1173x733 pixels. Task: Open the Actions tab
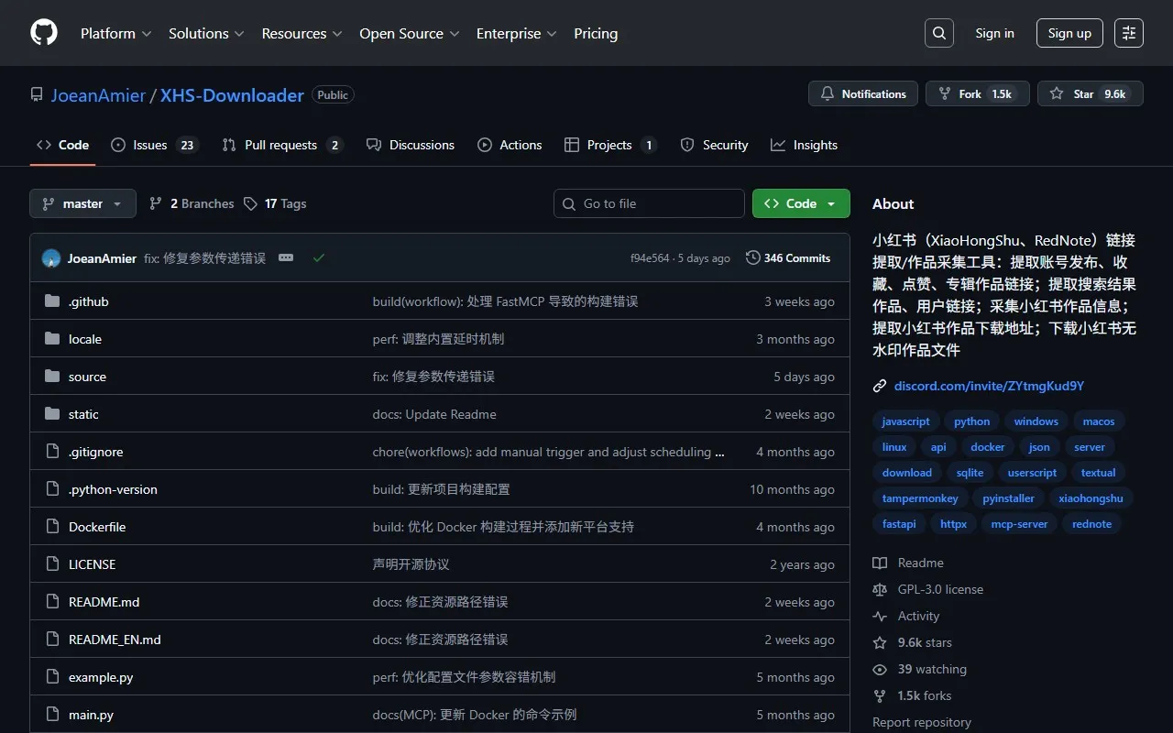tap(510, 144)
